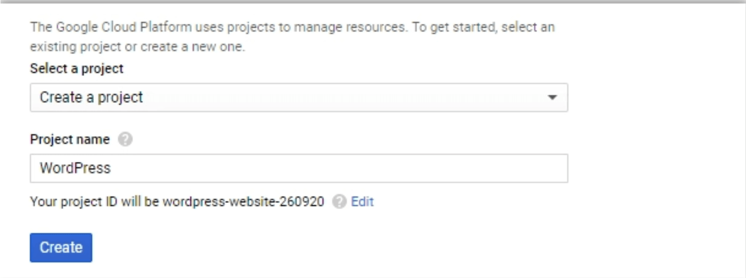The width and height of the screenshot is (746, 278).
Task: Focus the Project name input field
Action: 299,168
